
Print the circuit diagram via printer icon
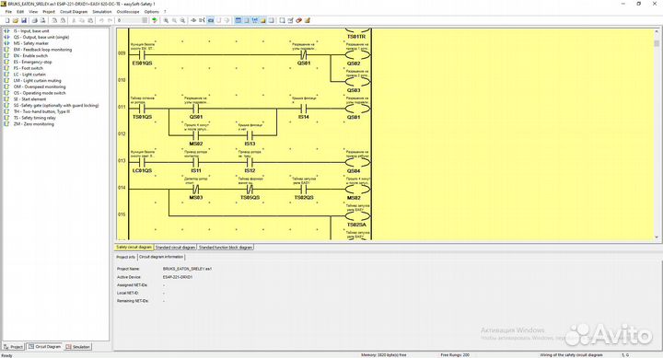click(x=35, y=20)
